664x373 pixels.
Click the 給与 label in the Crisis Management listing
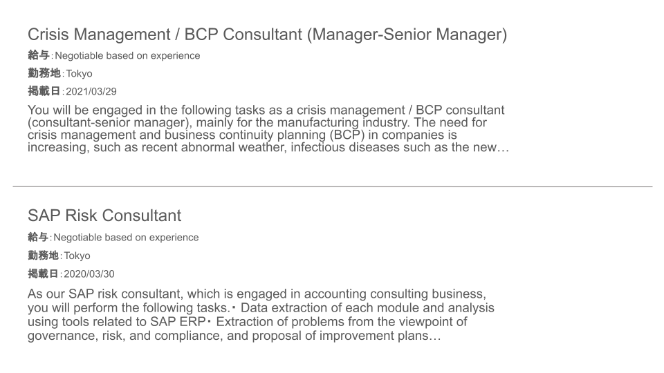coord(39,55)
